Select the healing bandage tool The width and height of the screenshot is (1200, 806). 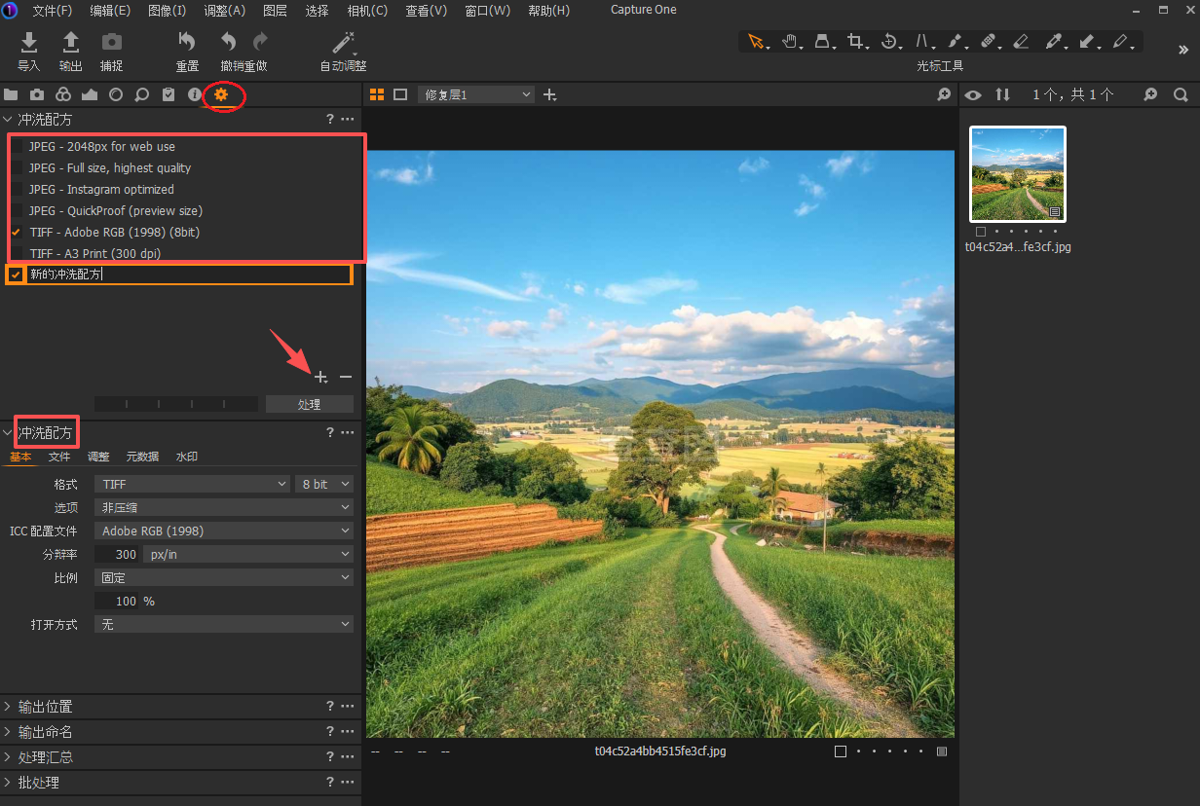pyautogui.click(x=987, y=42)
